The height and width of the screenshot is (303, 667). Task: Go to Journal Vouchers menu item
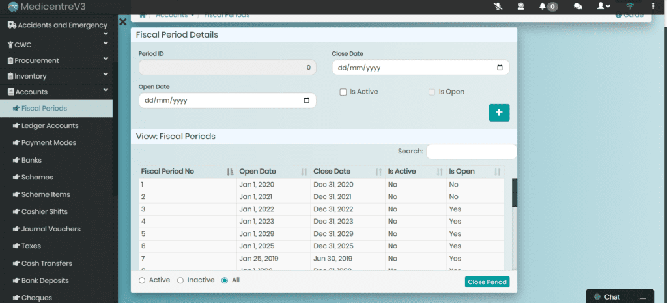click(x=51, y=229)
